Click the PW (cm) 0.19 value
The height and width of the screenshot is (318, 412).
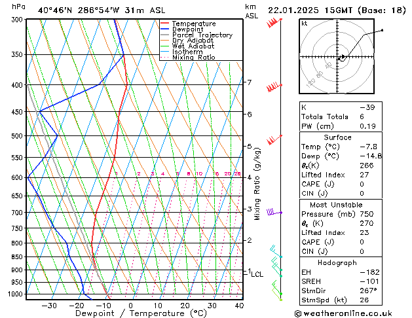point(367,126)
